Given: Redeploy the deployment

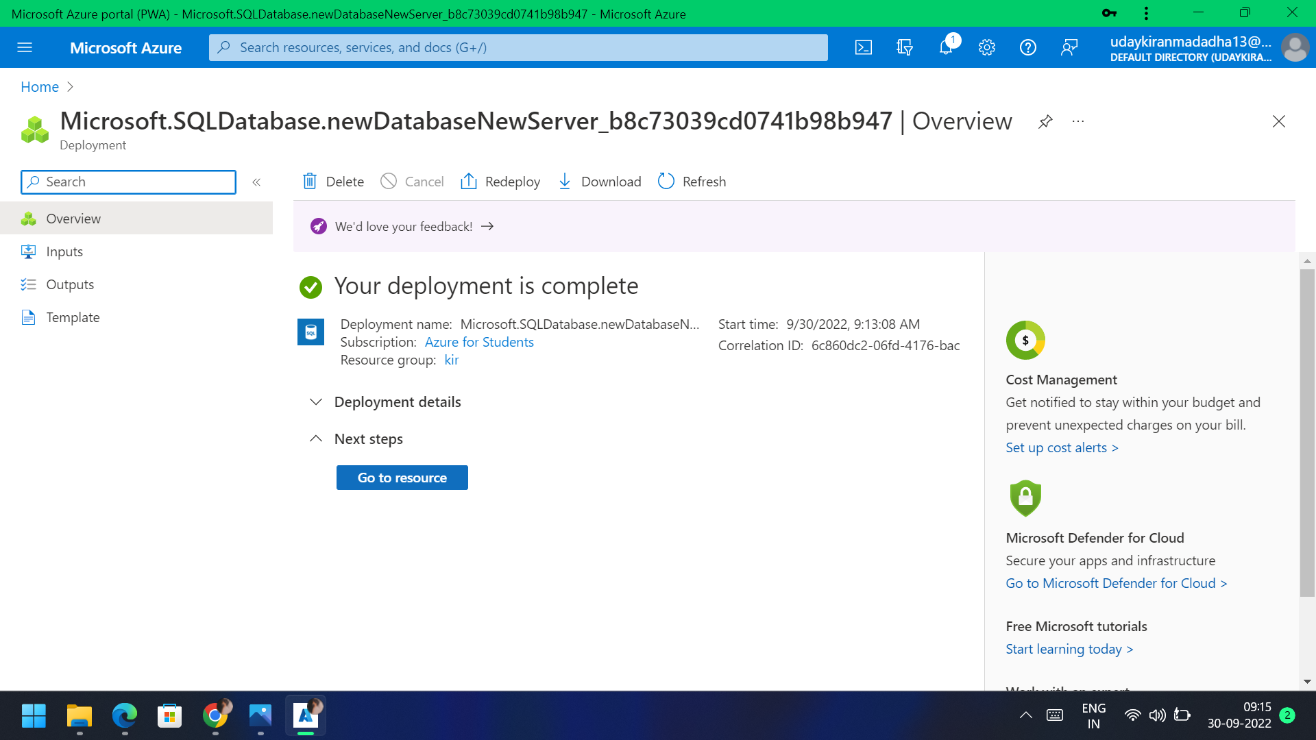Looking at the screenshot, I should coord(500,182).
